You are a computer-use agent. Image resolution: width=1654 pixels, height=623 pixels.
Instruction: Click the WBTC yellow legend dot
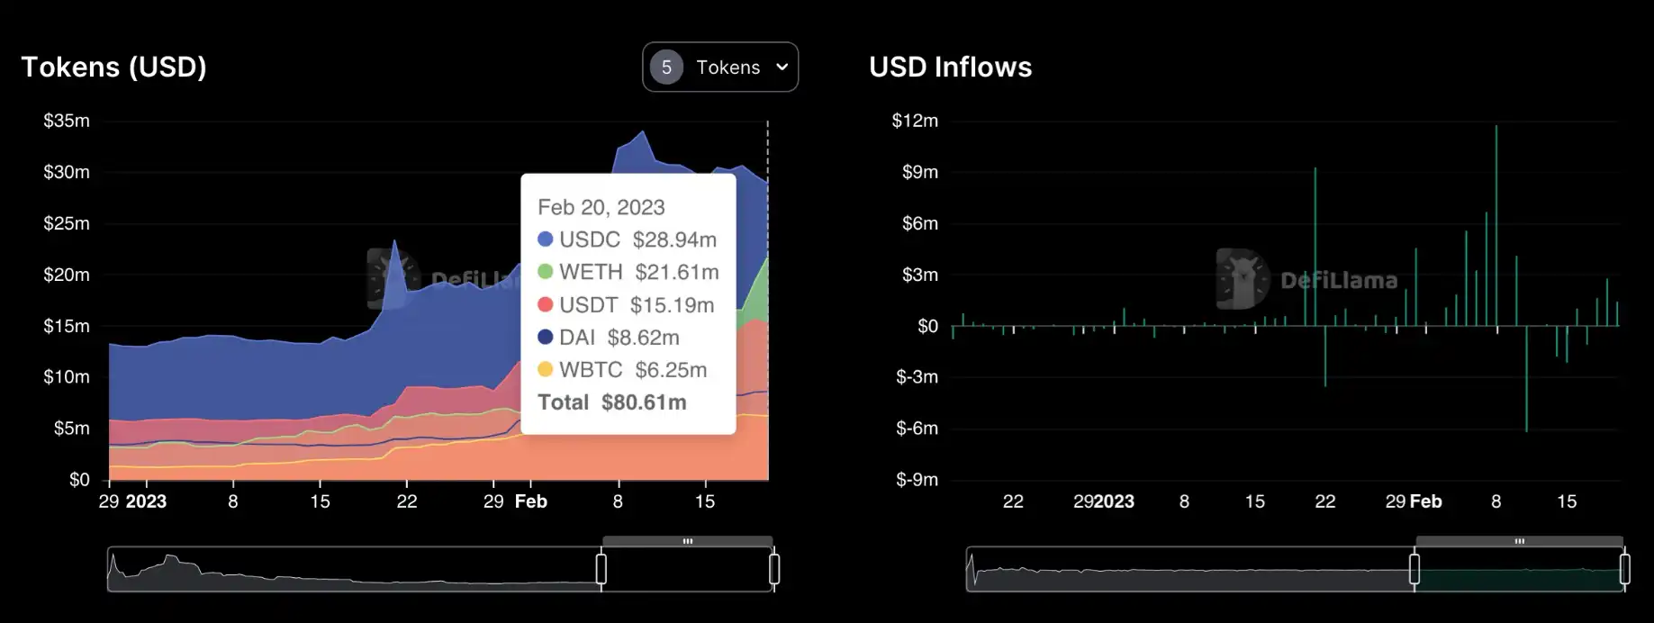click(545, 369)
